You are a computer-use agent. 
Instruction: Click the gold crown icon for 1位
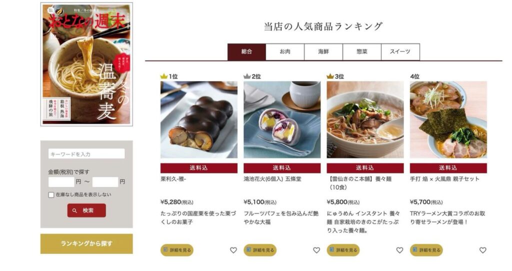click(x=164, y=76)
